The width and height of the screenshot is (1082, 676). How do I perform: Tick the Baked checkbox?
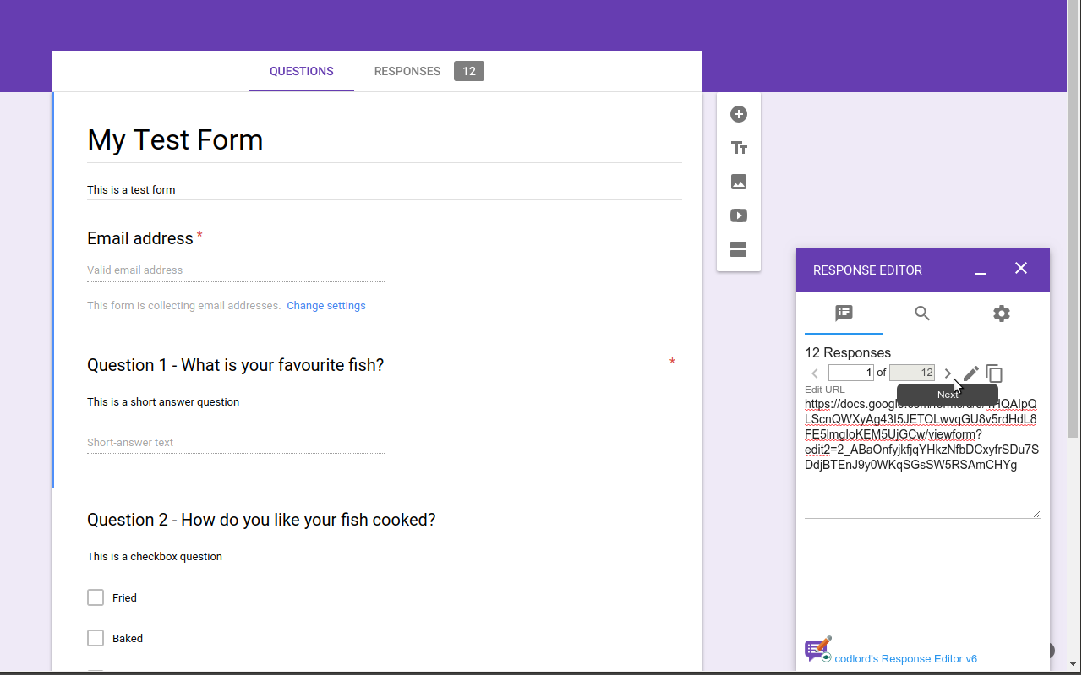[96, 638]
